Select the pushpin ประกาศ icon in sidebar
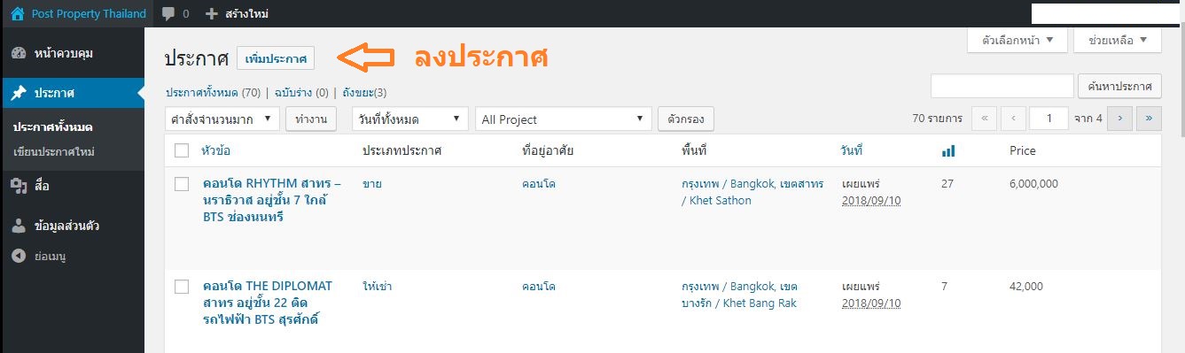Screen dimensions: 1185x353 pos(19,93)
